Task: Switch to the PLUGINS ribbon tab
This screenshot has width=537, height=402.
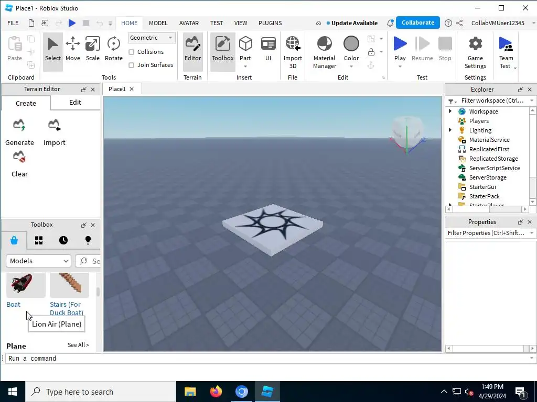Action: click(270, 23)
